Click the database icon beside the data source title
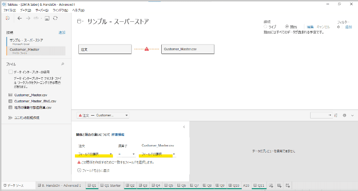Screen dimensions: 358x191 point(79,21)
